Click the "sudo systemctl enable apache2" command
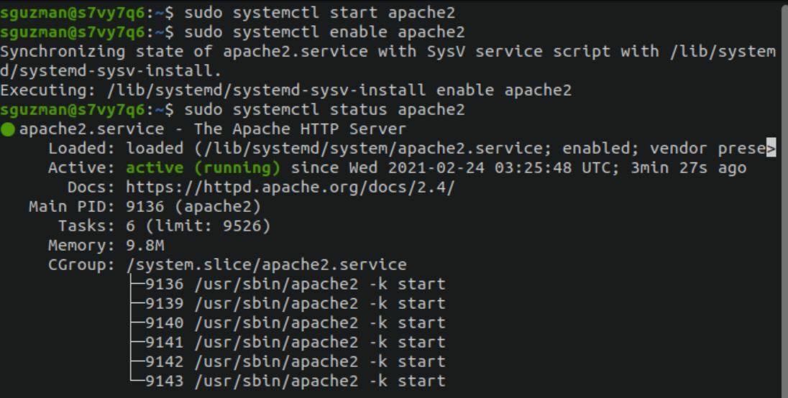 click(324, 32)
